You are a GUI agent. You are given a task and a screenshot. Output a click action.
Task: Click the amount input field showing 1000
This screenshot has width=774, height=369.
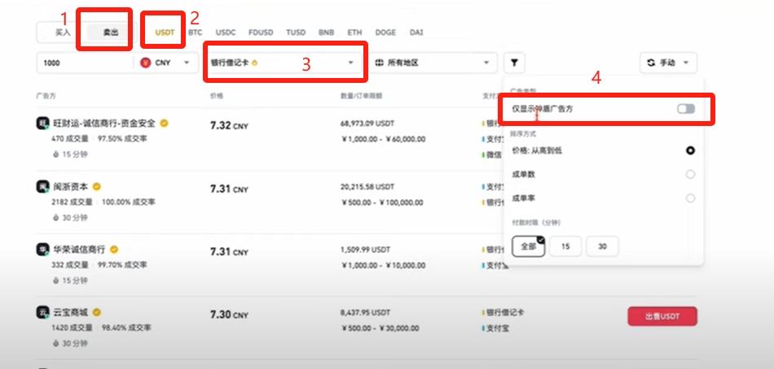83,63
